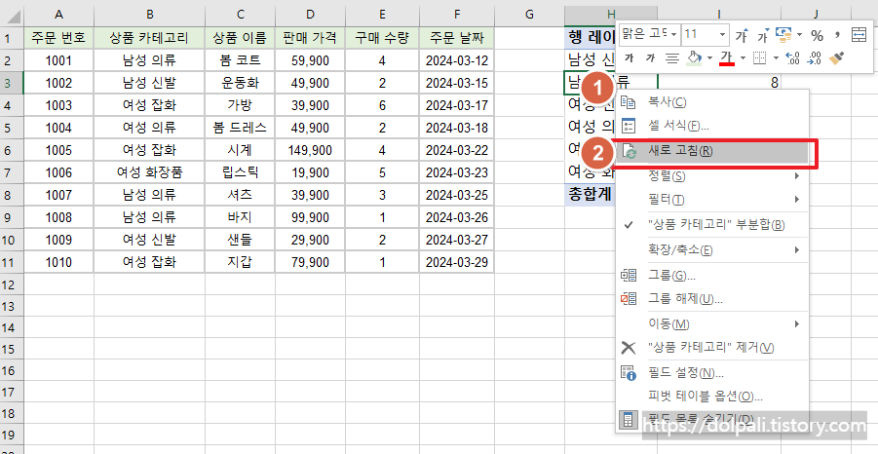Click the 구매 수량 header cell

tap(382, 37)
